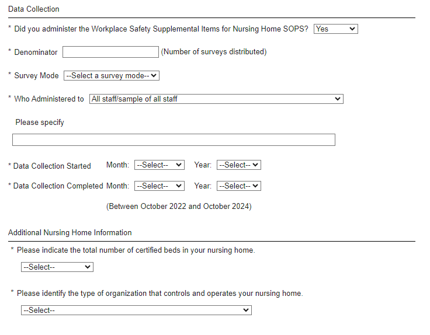Click the Survey Mode label text
The image size is (430, 335).
point(36,75)
